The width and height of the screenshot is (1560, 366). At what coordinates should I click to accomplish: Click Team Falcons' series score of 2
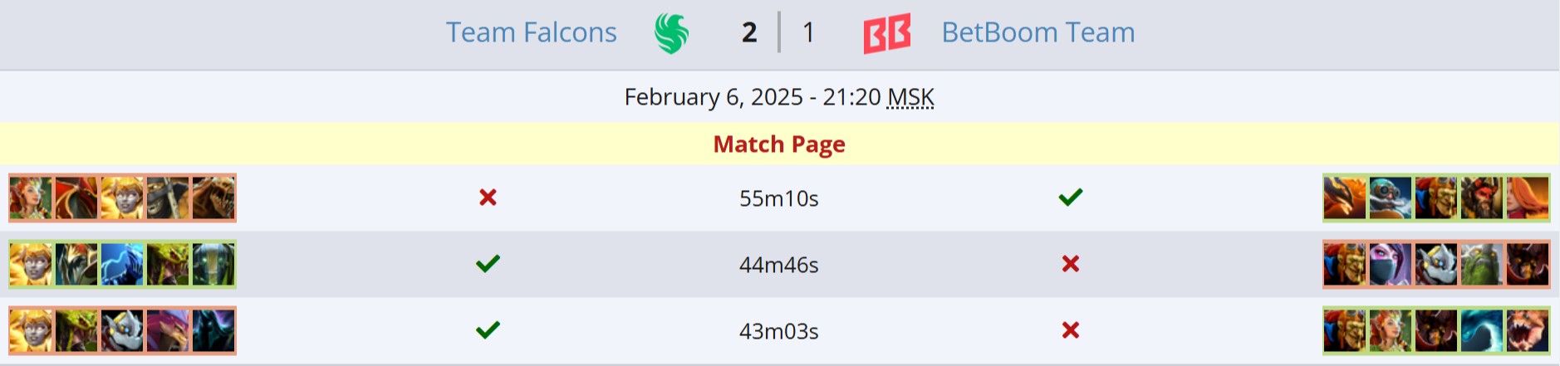point(749,32)
